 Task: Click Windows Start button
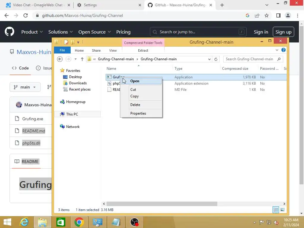pos(7,222)
